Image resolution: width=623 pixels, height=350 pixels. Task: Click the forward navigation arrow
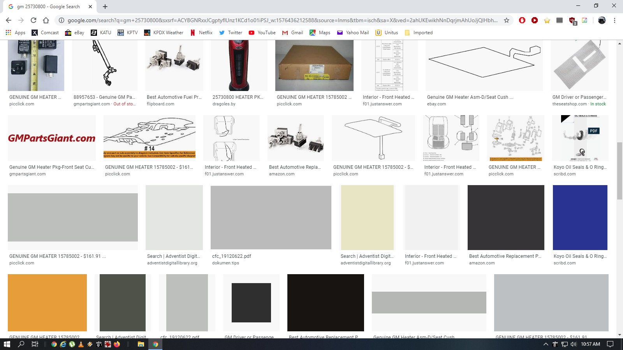21,20
